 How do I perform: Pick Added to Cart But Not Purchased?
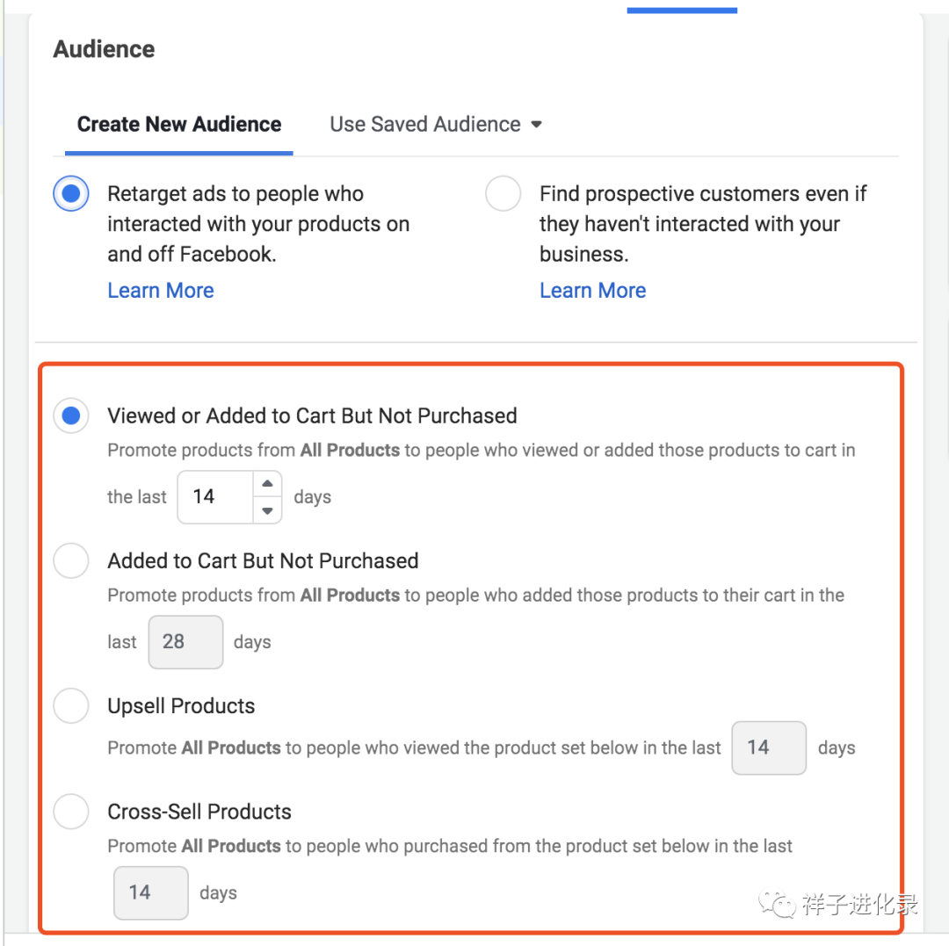point(71,560)
